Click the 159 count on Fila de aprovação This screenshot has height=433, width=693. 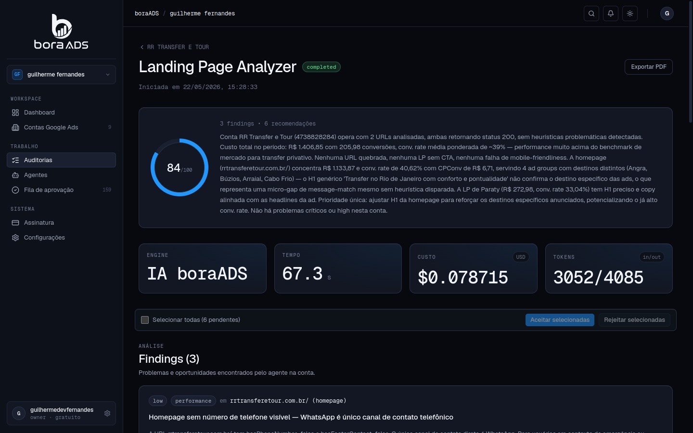coord(107,190)
